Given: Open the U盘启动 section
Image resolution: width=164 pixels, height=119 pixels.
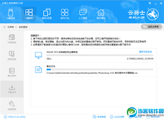Looking at the screenshot, I should (x=11, y=14).
